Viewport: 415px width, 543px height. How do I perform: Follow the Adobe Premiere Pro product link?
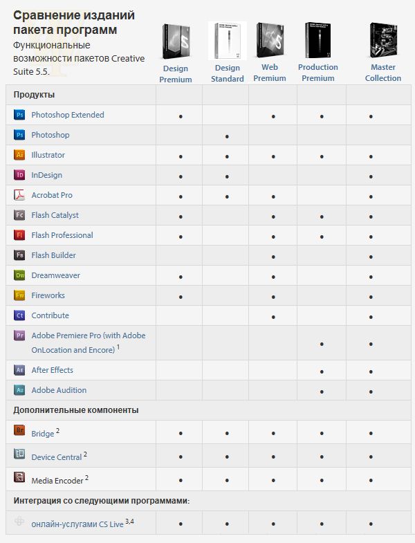tap(89, 342)
